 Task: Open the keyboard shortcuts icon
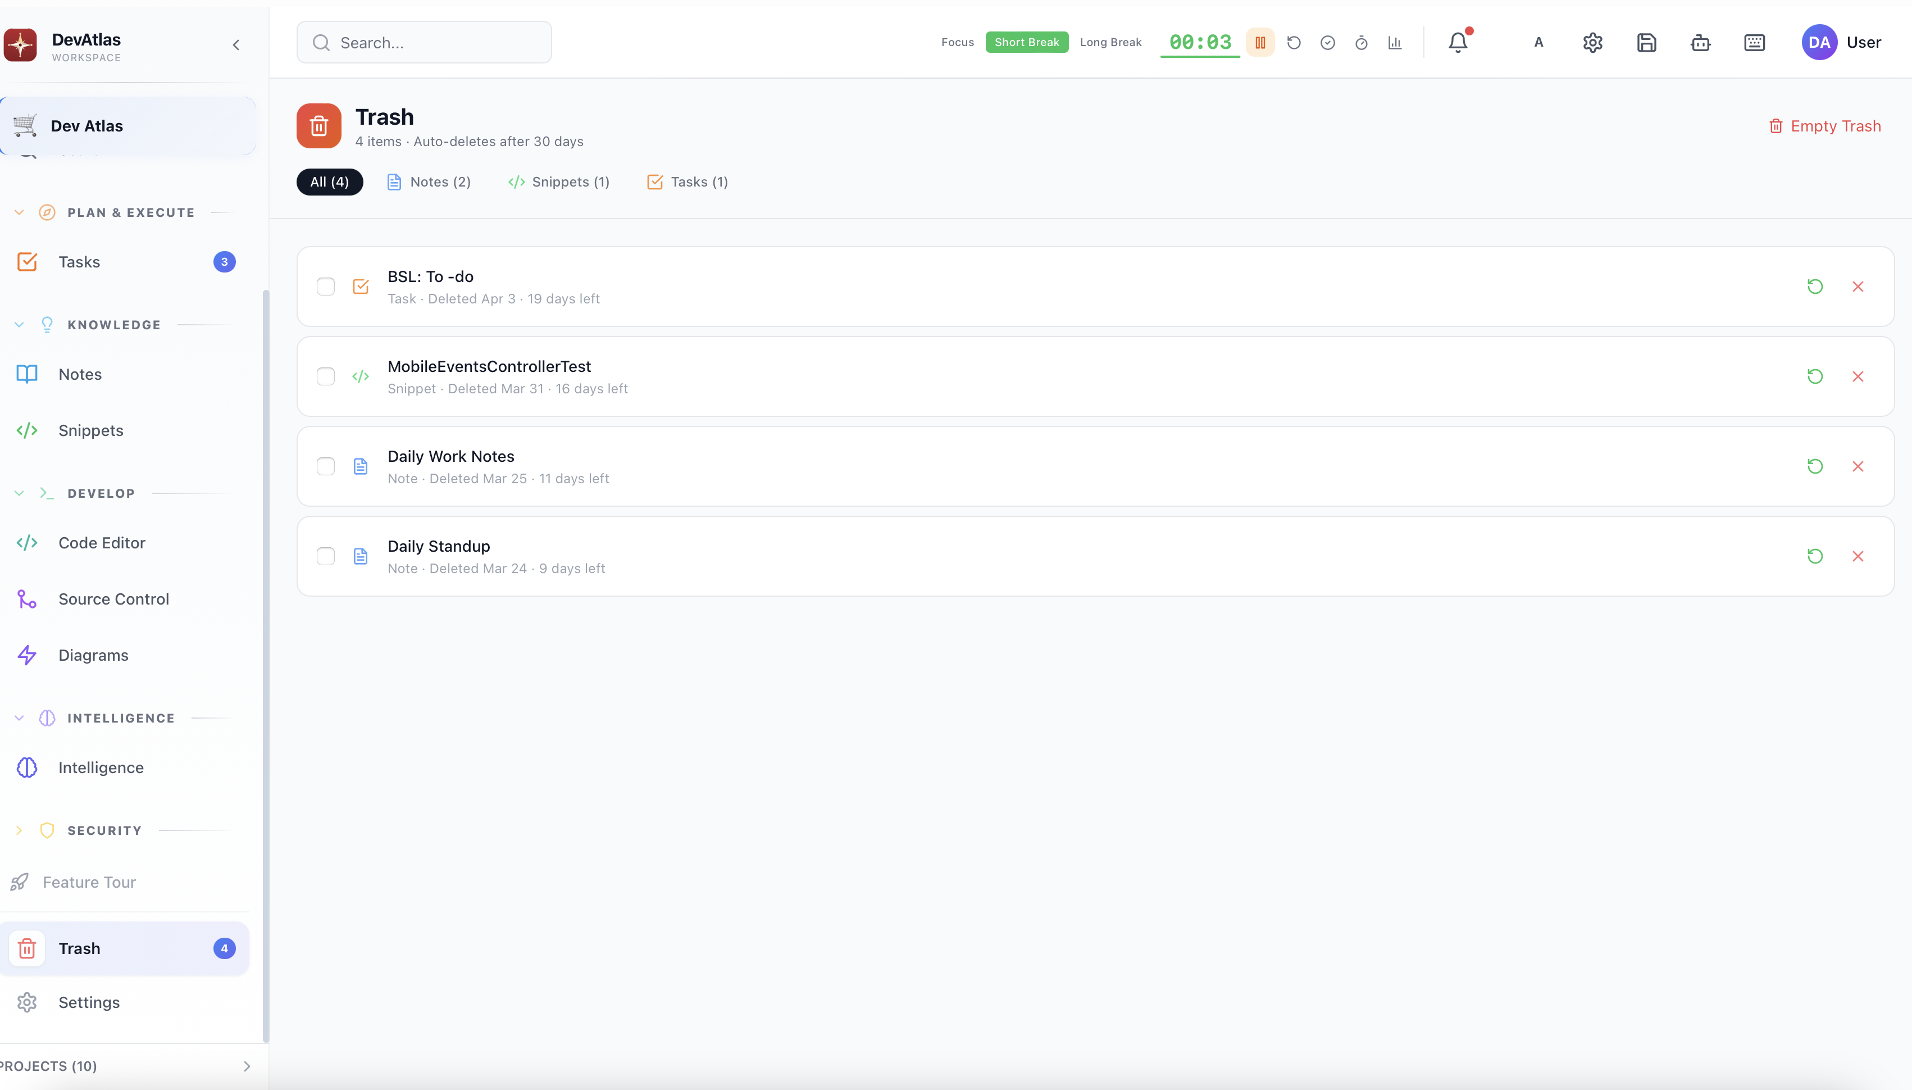[1754, 43]
